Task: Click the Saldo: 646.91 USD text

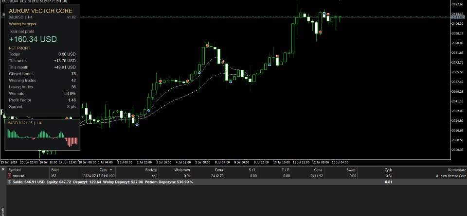Action: click(x=29, y=182)
